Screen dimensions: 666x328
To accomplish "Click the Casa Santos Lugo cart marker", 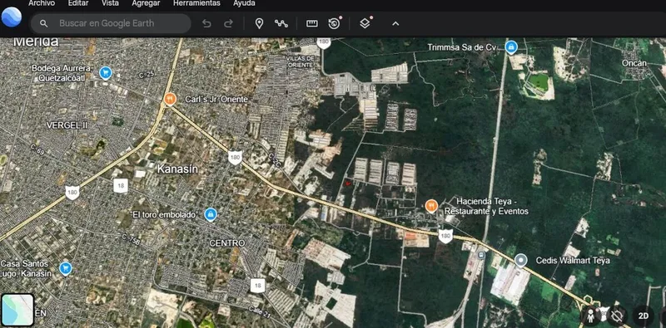I will tap(66, 268).
